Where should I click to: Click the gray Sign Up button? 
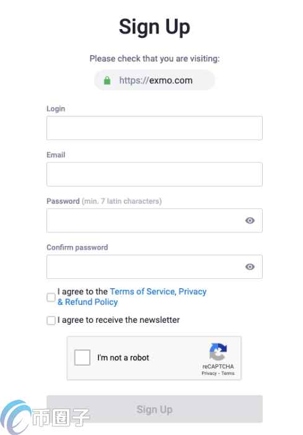154,409
